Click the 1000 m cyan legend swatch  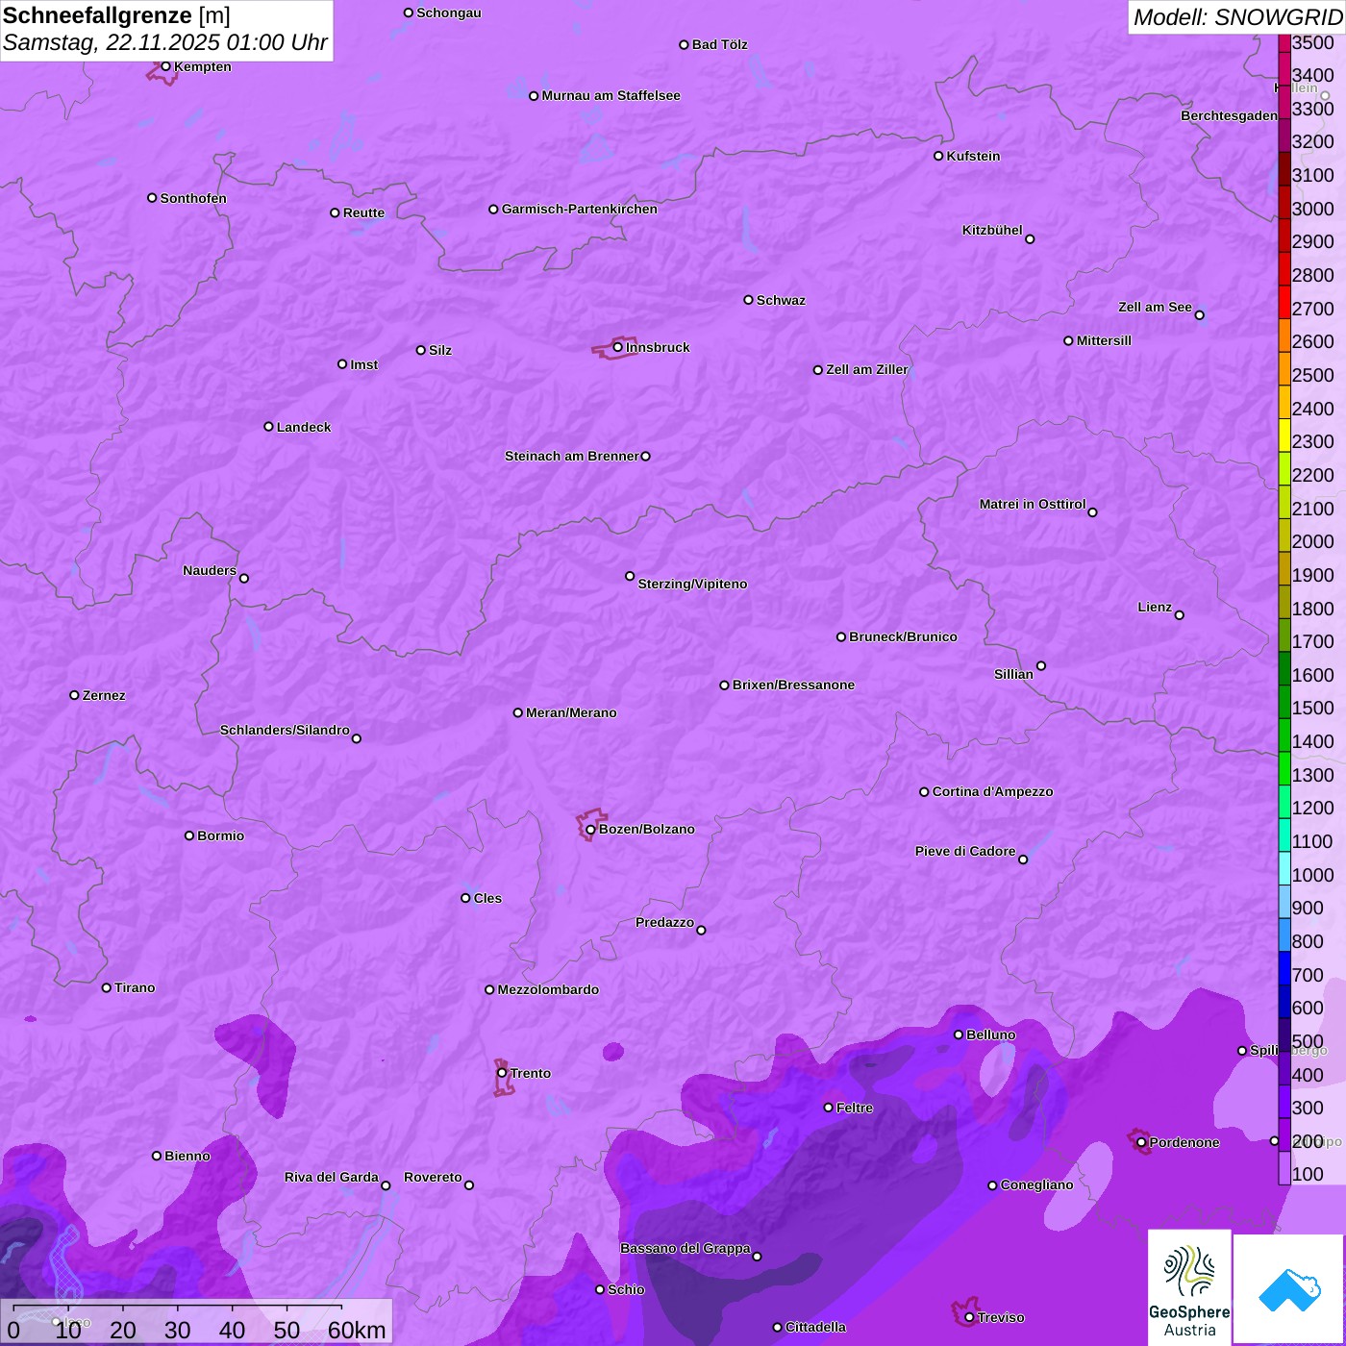tap(1284, 868)
